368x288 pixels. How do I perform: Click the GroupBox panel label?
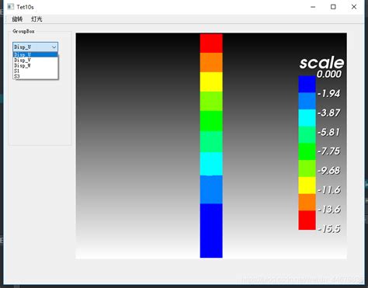(23, 31)
